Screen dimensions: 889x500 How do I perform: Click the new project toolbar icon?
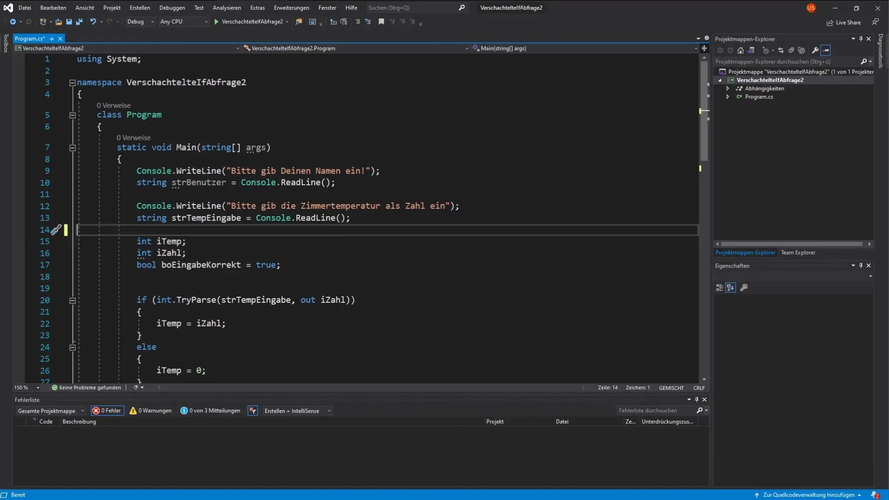(x=43, y=22)
